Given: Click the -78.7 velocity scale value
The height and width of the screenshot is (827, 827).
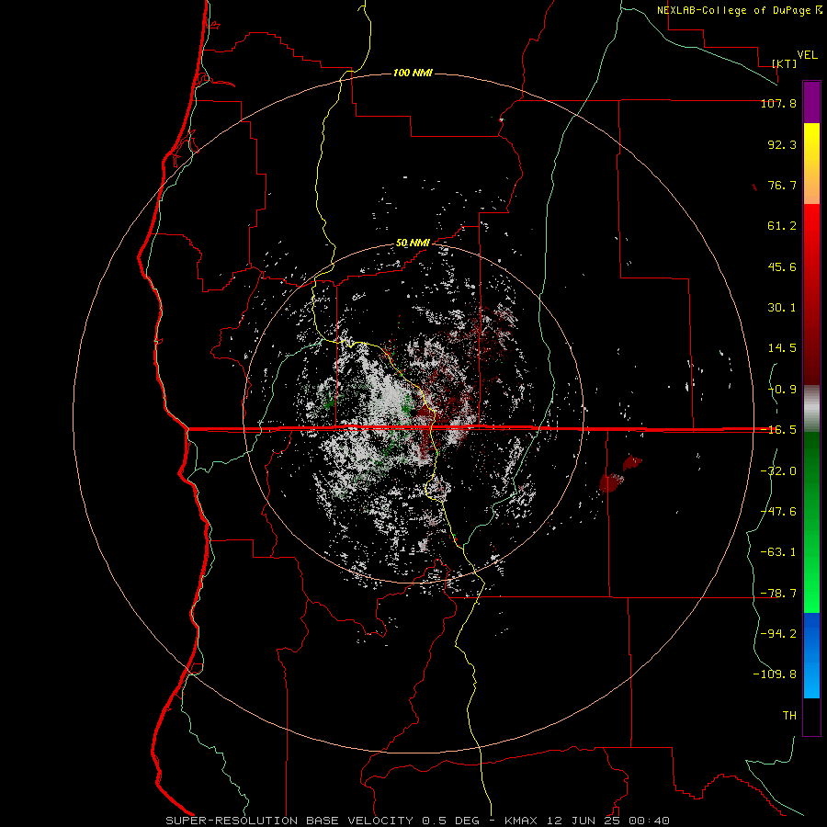Looking at the screenshot, I should click(x=778, y=594).
